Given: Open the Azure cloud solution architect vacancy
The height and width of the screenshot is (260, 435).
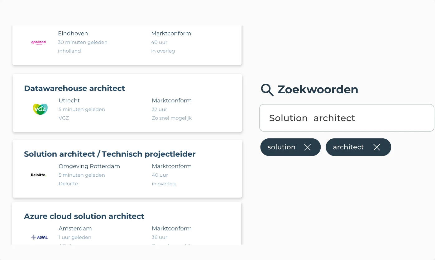Looking at the screenshot, I should coord(84,216).
